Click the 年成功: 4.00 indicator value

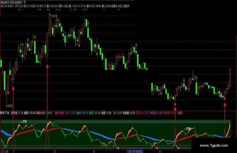click(x=156, y=113)
